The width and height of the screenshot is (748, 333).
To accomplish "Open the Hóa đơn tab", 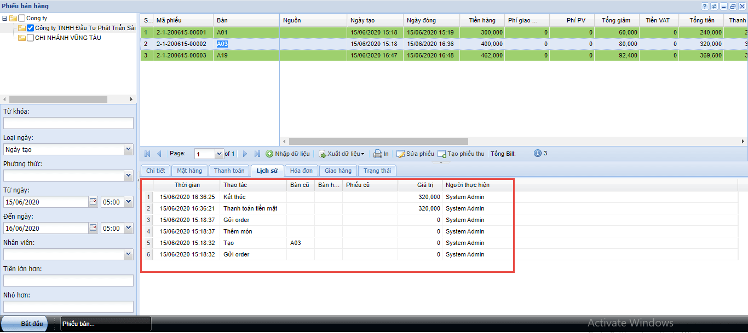I will [x=301, y=171].
